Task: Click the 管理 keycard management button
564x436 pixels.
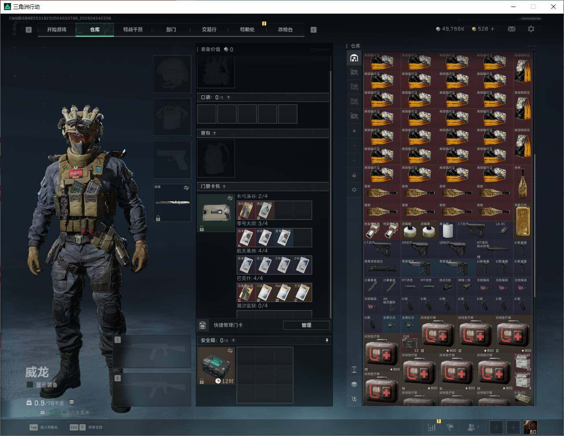Action: click(306, 325)
